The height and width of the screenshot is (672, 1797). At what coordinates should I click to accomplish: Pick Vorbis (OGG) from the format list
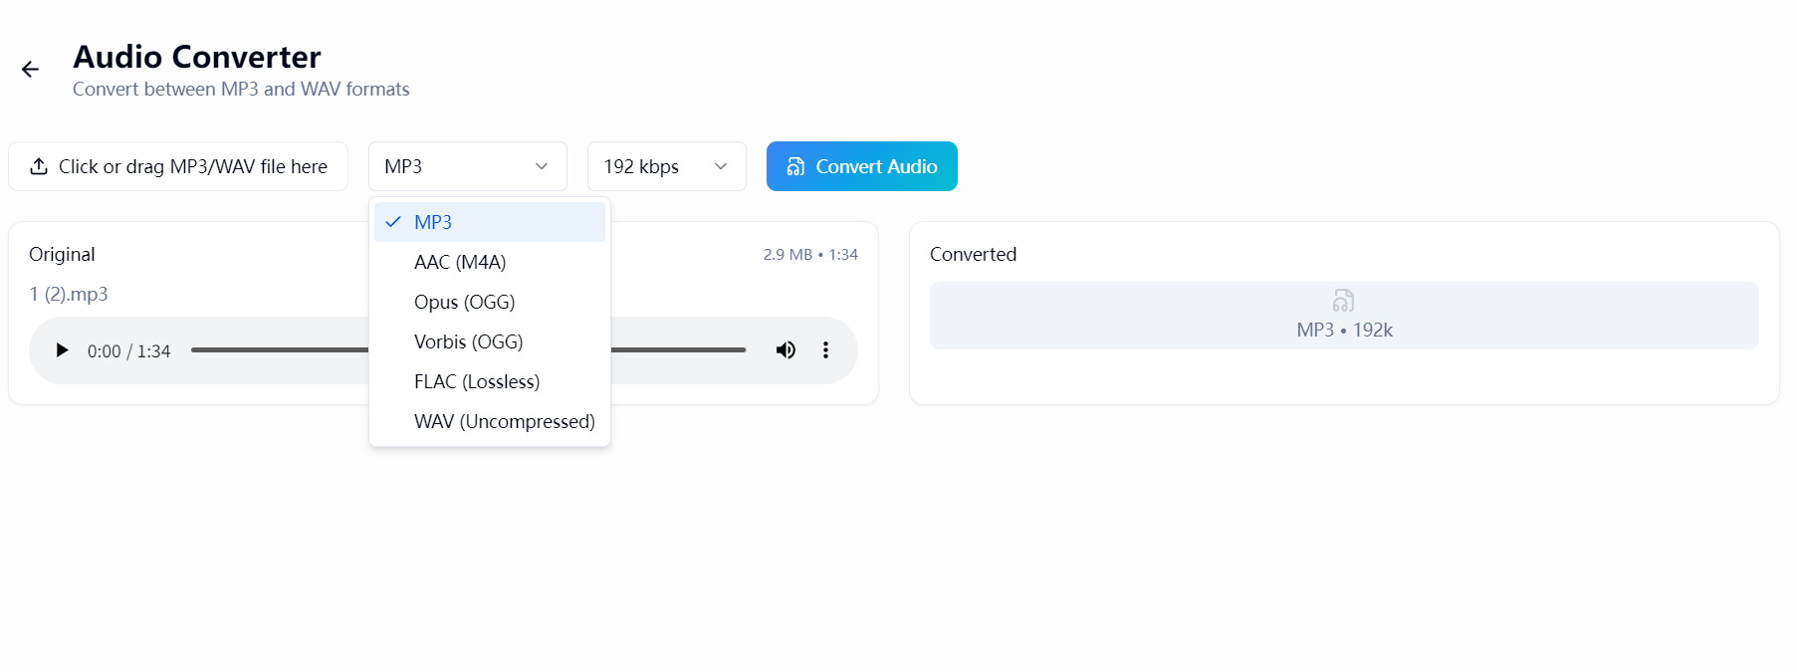tap(490, 341)
